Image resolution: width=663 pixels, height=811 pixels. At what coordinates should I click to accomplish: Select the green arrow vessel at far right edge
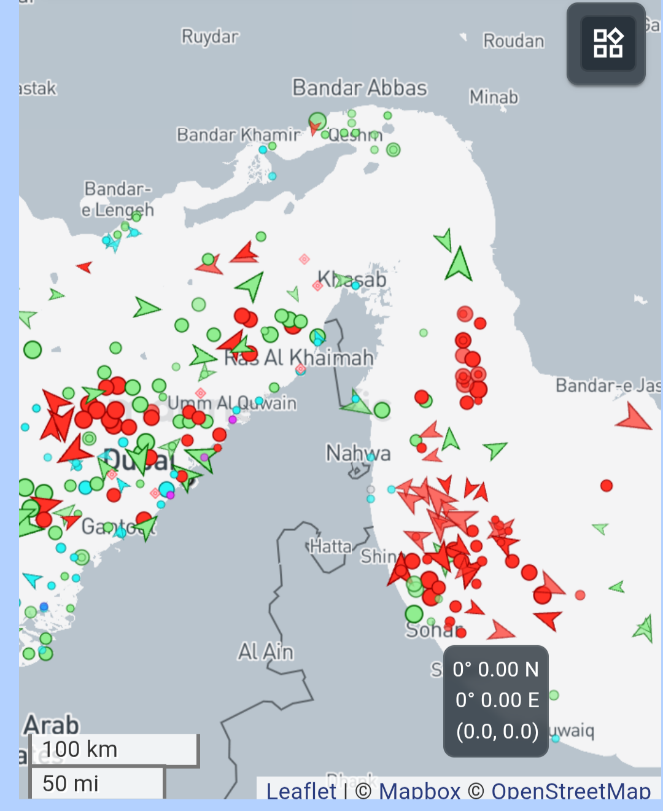[x=644, y=629]
